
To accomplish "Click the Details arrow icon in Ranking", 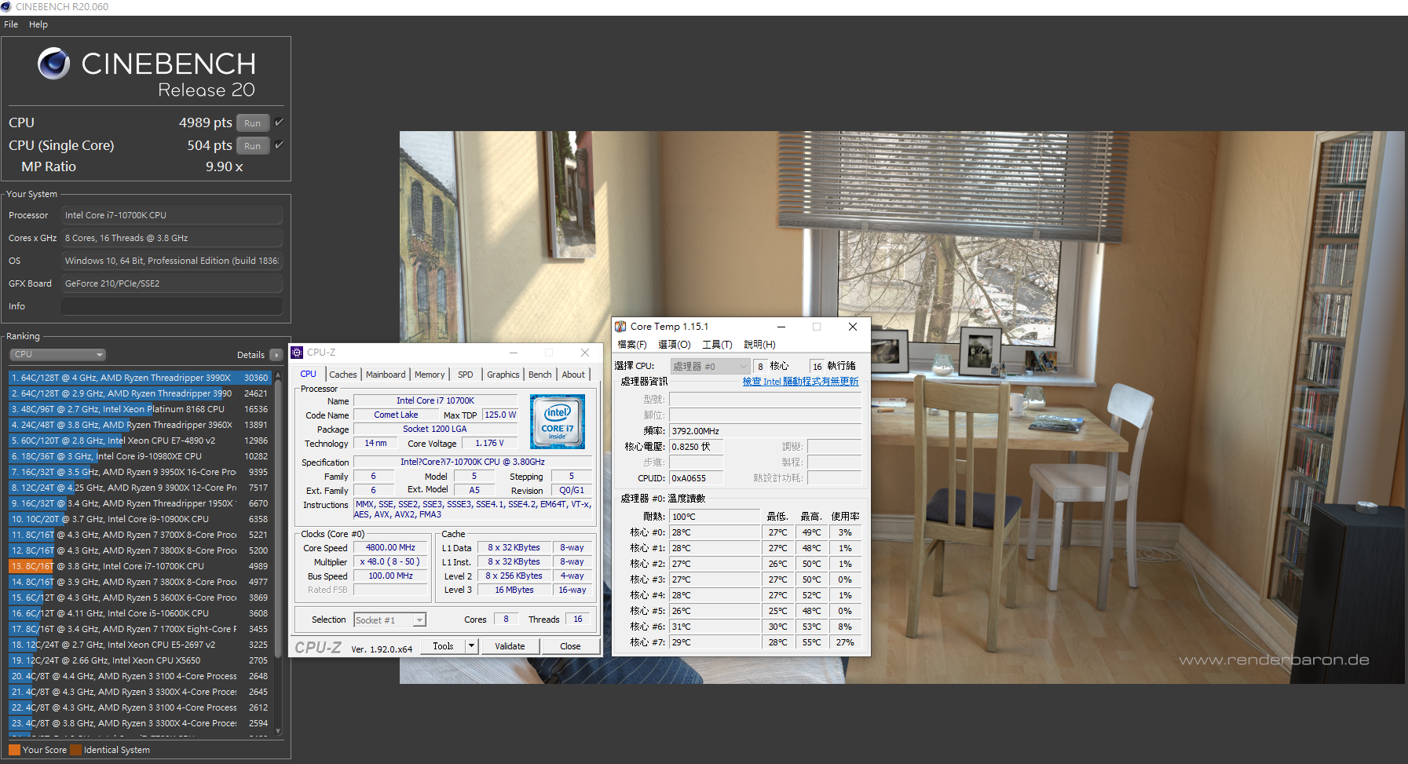I will click(x=276, y=355).
